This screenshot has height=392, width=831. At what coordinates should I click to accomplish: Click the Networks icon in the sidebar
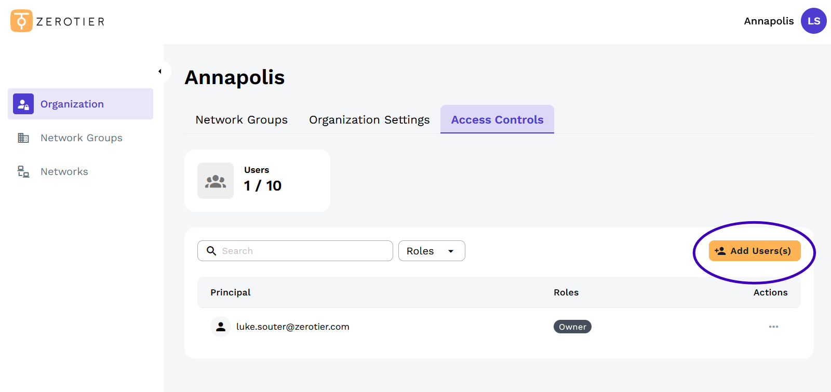[23, 171]
